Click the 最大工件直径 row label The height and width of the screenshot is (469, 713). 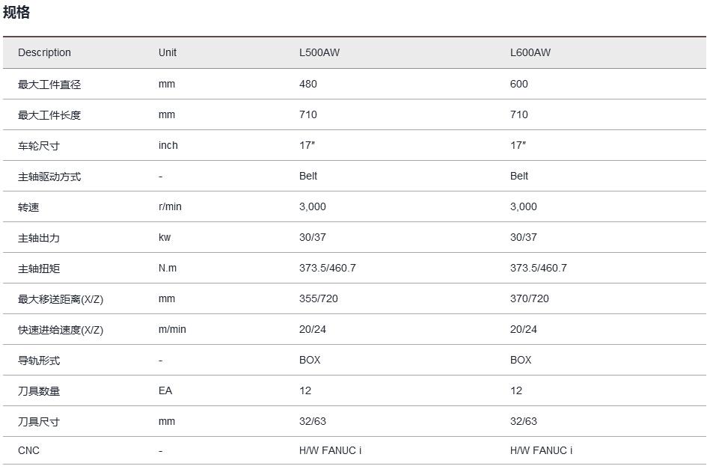click(49, 85)
